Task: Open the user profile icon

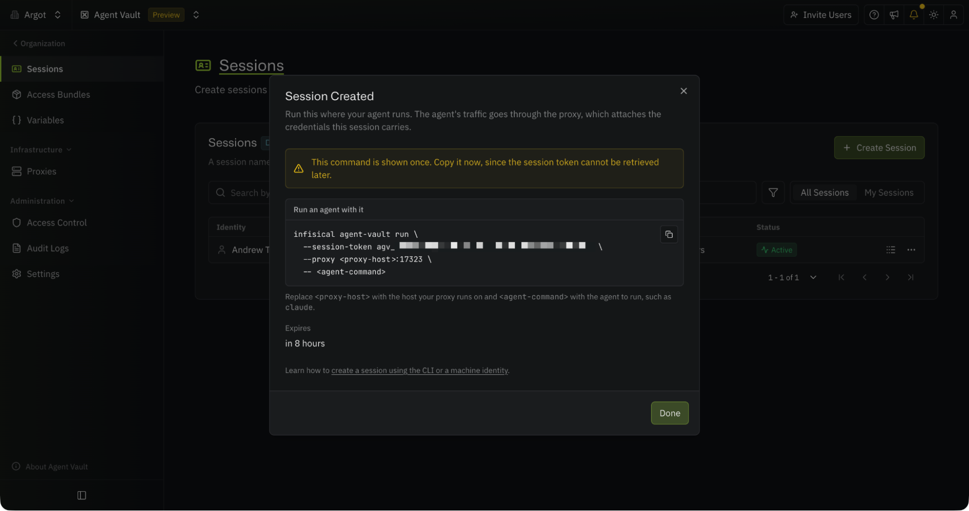Action: (953, 15)
